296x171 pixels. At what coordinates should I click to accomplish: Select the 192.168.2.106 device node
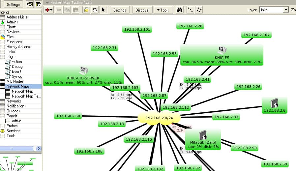click(x=89, y=151)
